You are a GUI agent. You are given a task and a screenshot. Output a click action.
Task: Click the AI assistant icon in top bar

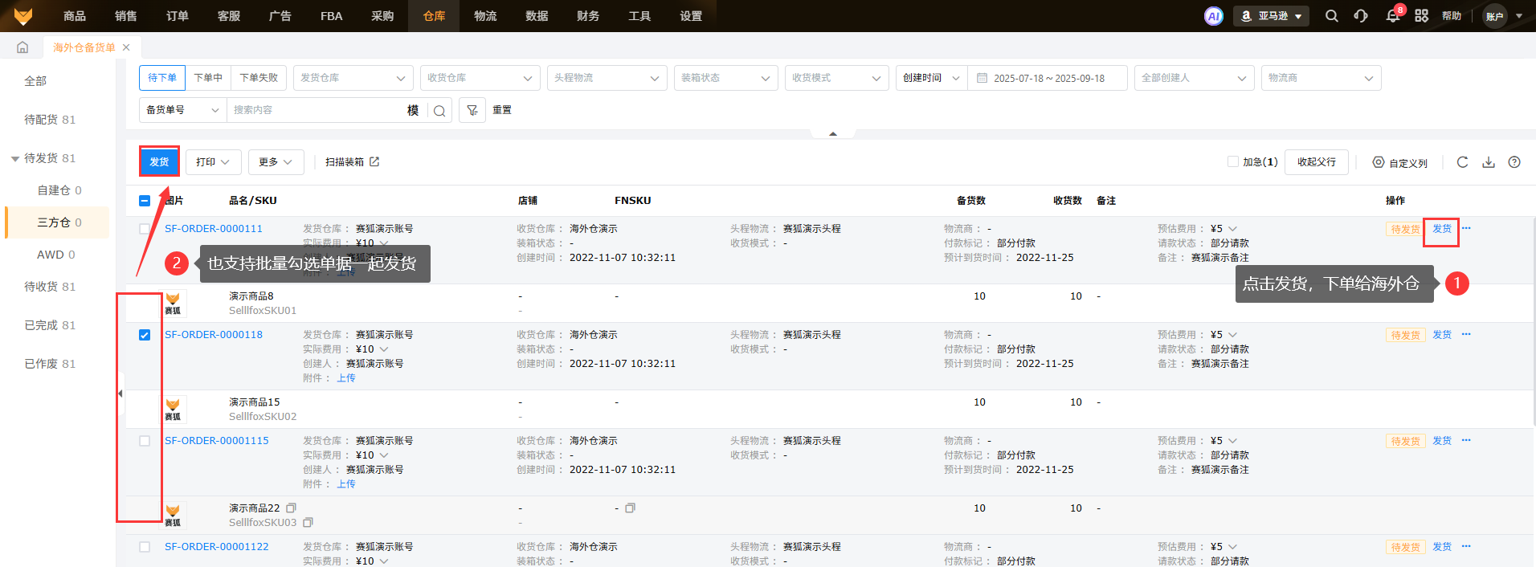pyautogui.click(x=1214, y=16)
